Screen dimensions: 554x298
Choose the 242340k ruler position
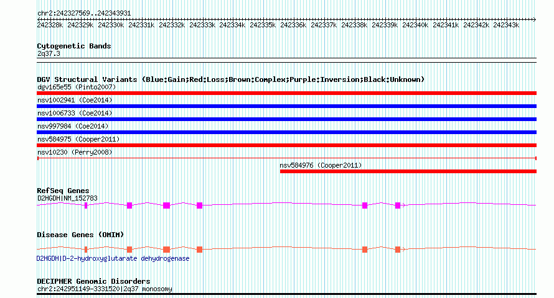[415, 25]
